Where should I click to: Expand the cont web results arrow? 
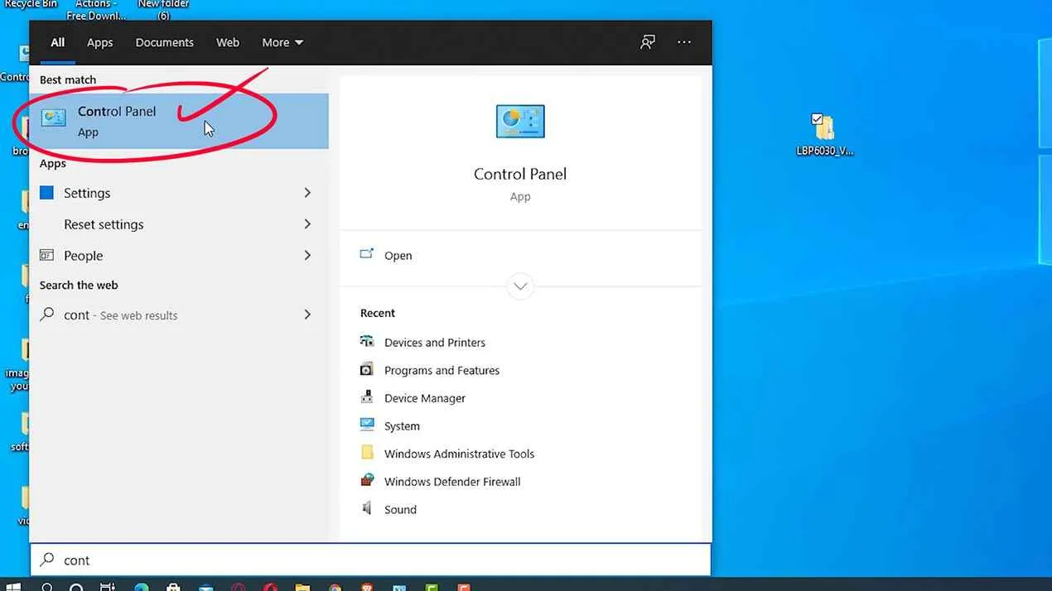[x=307, y=315]
